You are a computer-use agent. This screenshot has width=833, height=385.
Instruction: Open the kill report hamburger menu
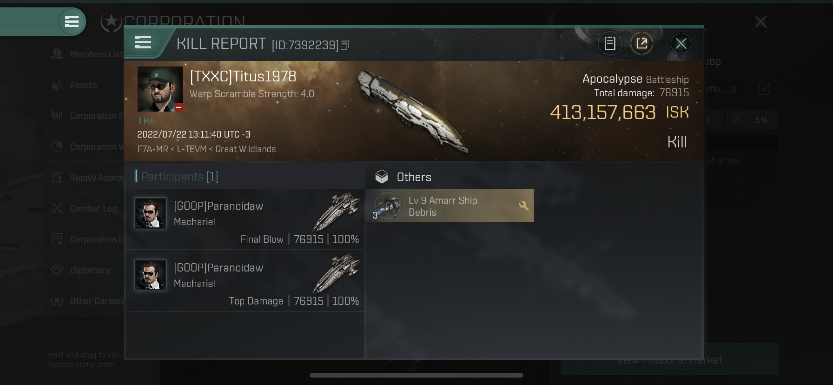tap(143, 43)
